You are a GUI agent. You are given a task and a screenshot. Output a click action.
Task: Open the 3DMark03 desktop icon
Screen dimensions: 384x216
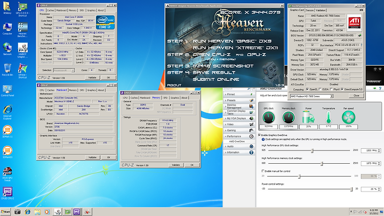(7, 152)
